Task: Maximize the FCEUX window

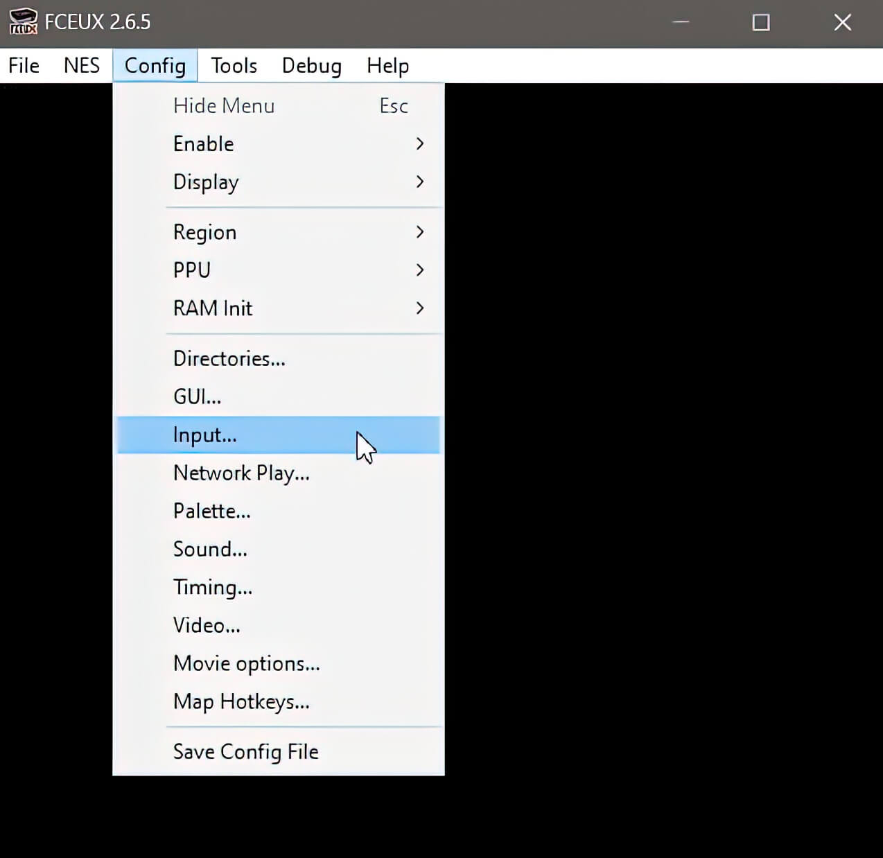Action: tap(761, 22)
